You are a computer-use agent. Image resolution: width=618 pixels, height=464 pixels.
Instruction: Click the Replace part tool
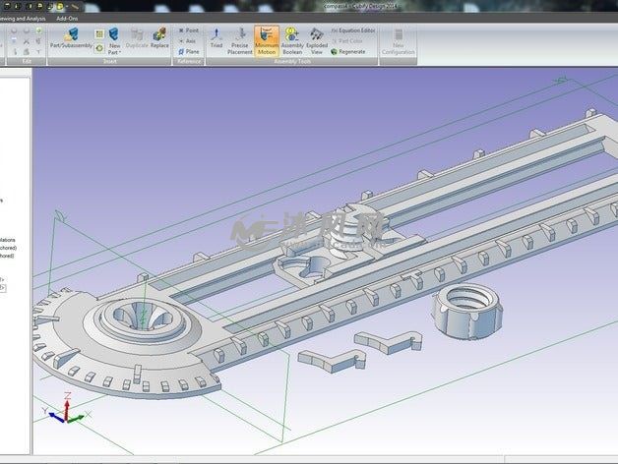click(x=159, y=39)
